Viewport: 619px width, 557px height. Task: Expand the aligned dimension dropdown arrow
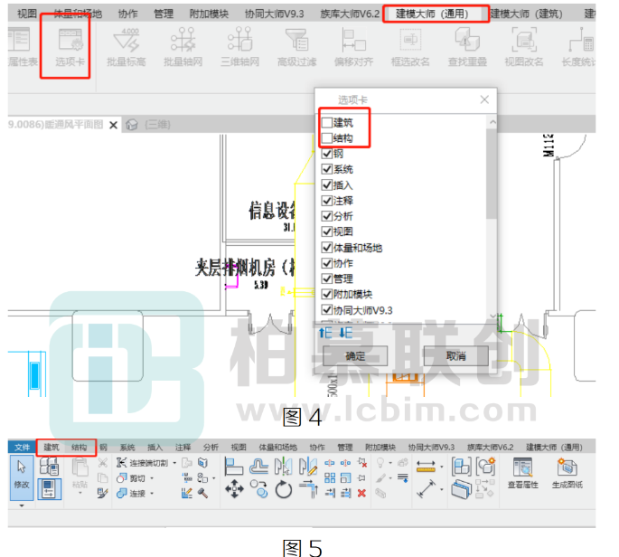[x=442, y=490]
